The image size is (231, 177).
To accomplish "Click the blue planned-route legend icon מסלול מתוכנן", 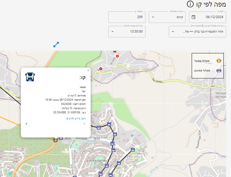I will pyautogui.click(x=219, y=71).
